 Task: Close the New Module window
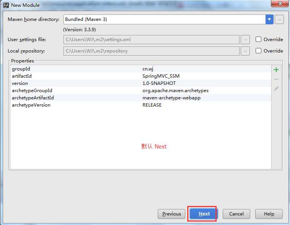point(280,3)
